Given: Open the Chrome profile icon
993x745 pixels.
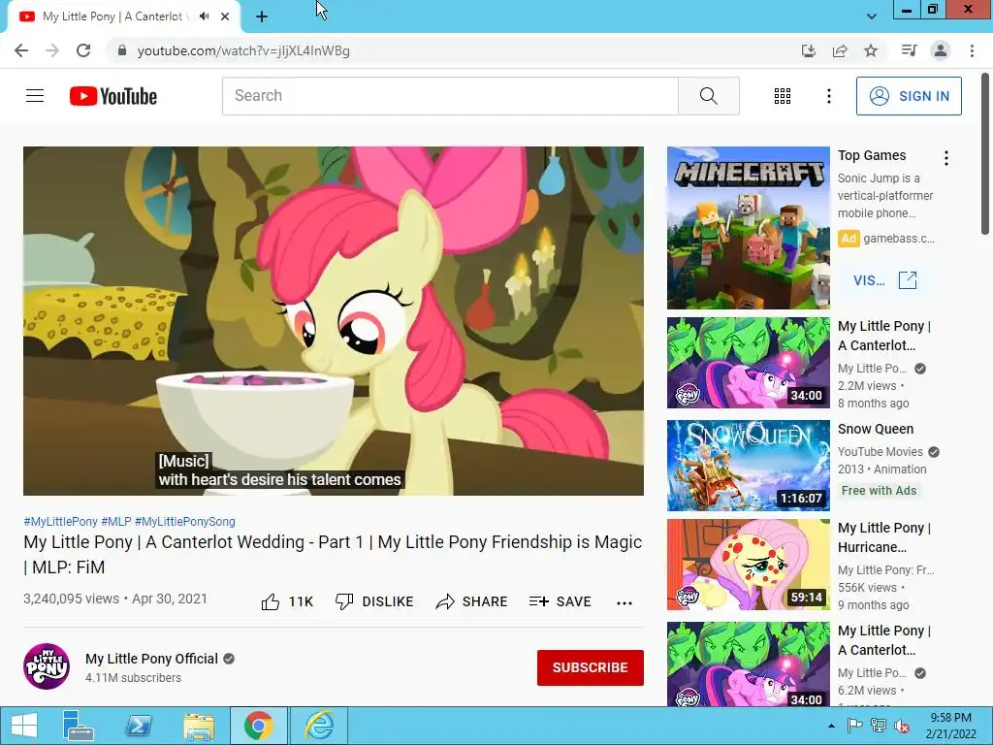Looking at the screenshot, I should (941, 50).
